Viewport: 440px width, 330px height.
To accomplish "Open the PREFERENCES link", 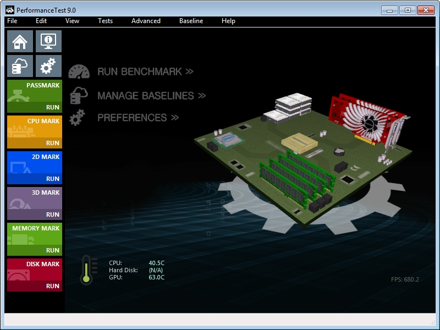I will point(138,118).
